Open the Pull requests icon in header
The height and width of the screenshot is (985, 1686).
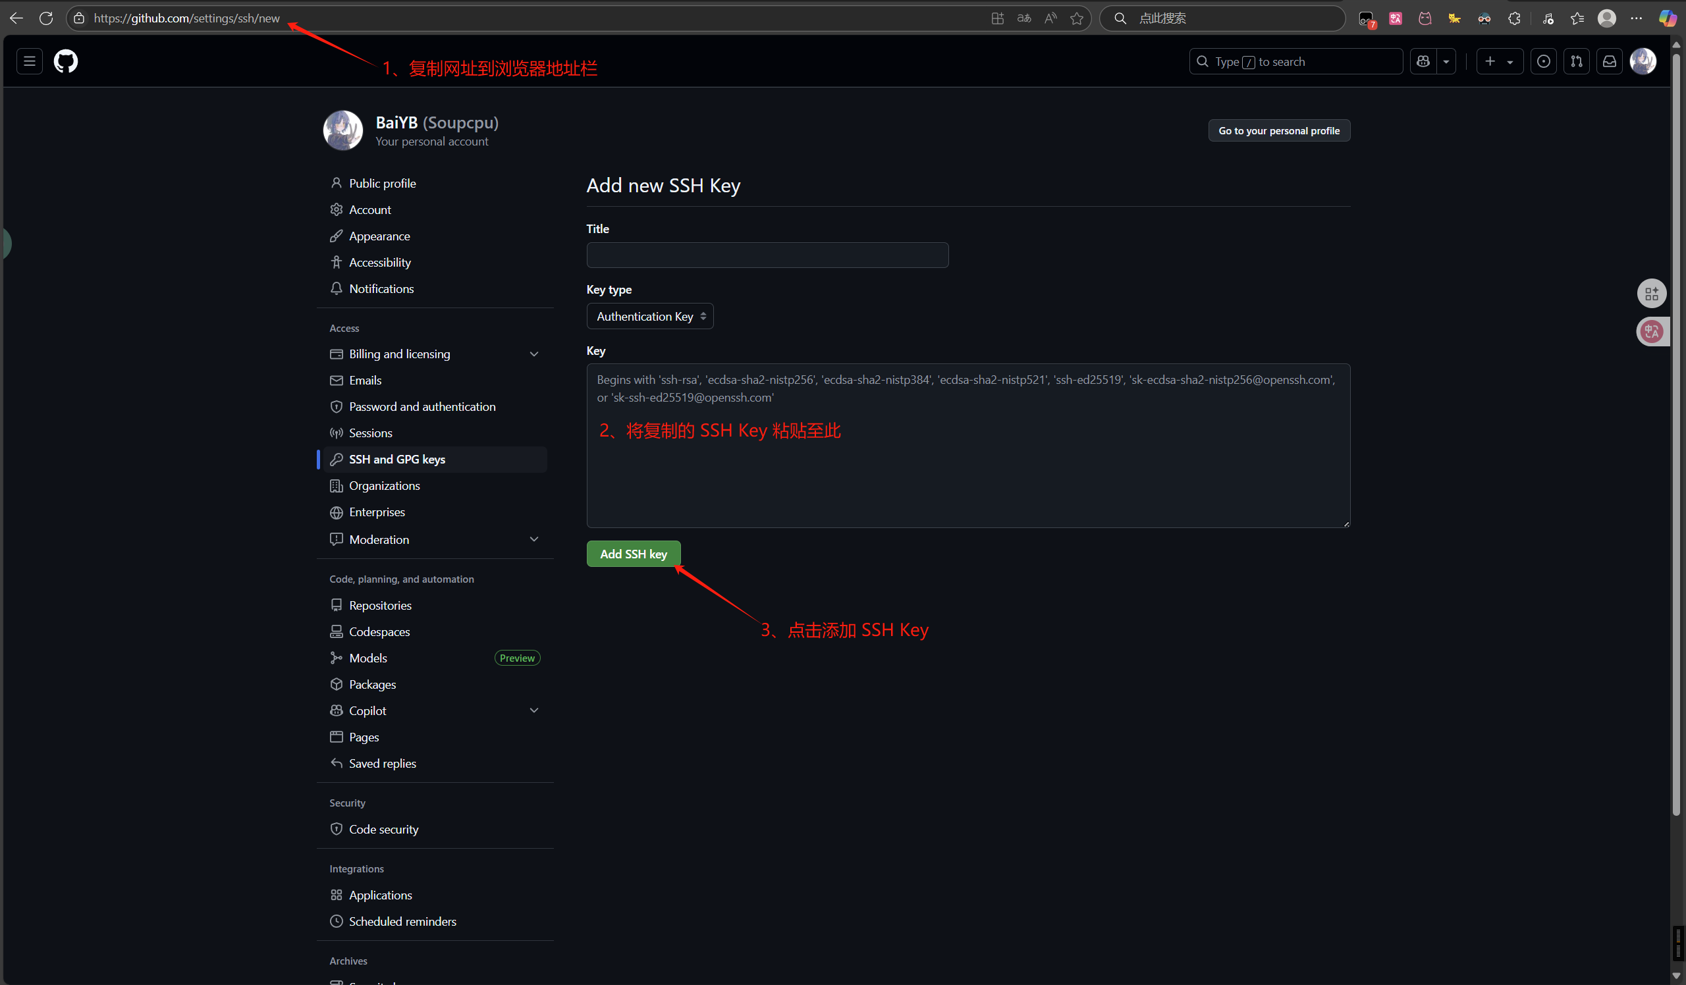click(1576, 61)
